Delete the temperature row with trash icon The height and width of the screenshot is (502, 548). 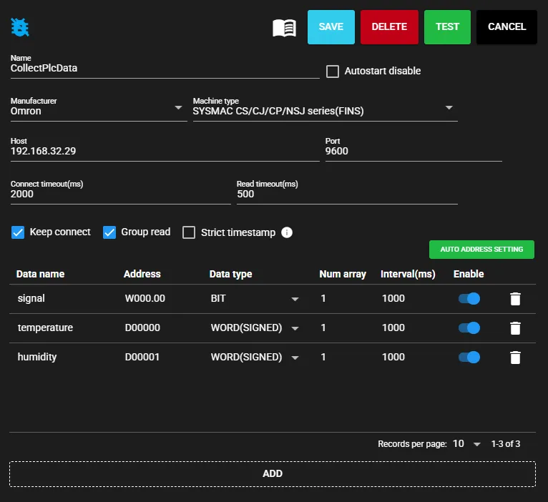click(515, 328)
